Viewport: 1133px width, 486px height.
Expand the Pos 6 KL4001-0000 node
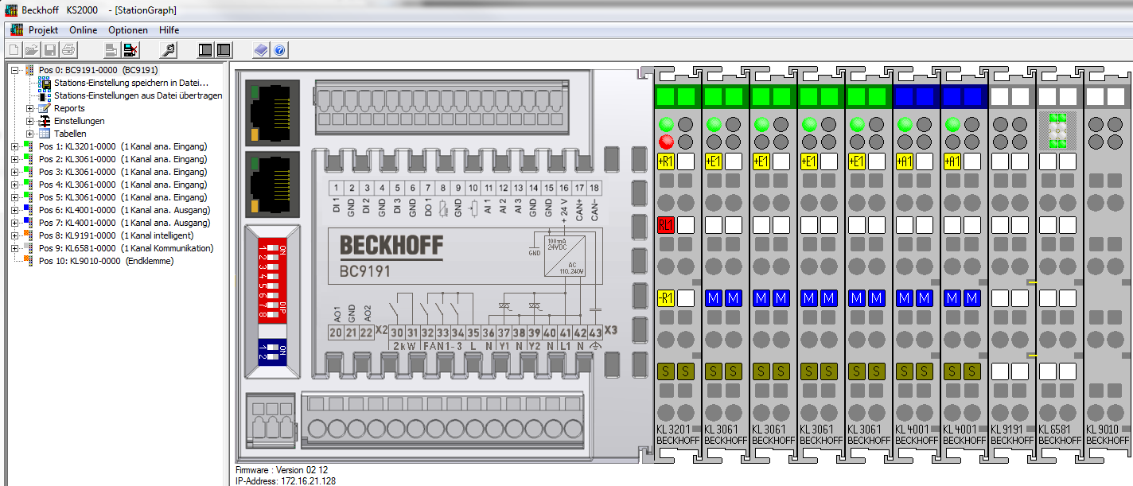click(x=14, y=210)
